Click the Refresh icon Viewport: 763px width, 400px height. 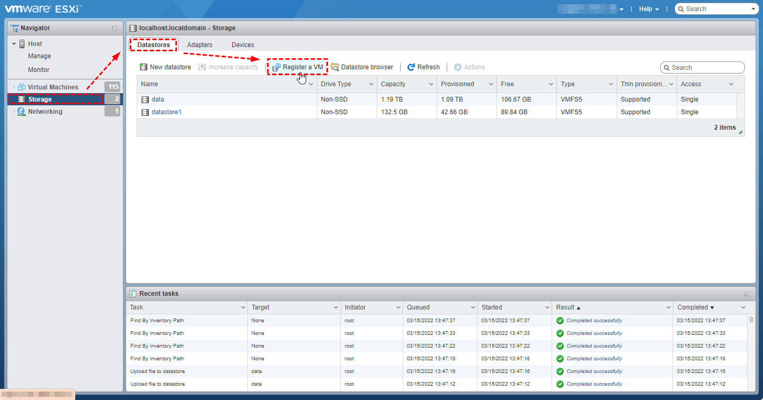point(411,67)
